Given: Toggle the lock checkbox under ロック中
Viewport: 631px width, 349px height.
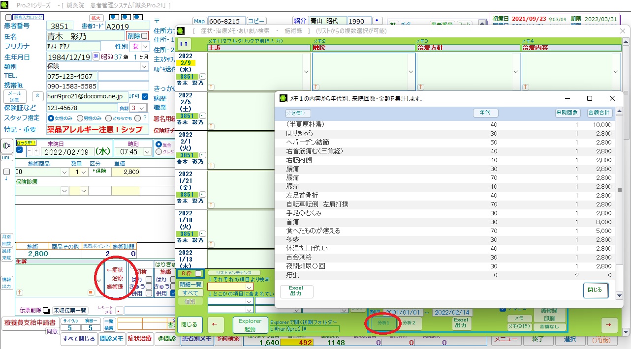Looking at the screenshot, I should [19, 149].
